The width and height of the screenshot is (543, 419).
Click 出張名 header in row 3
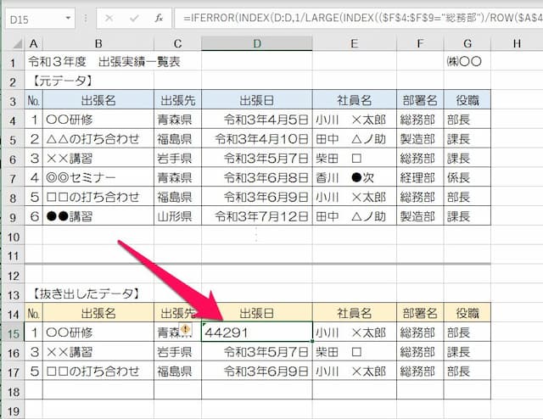tap(98, 100)
